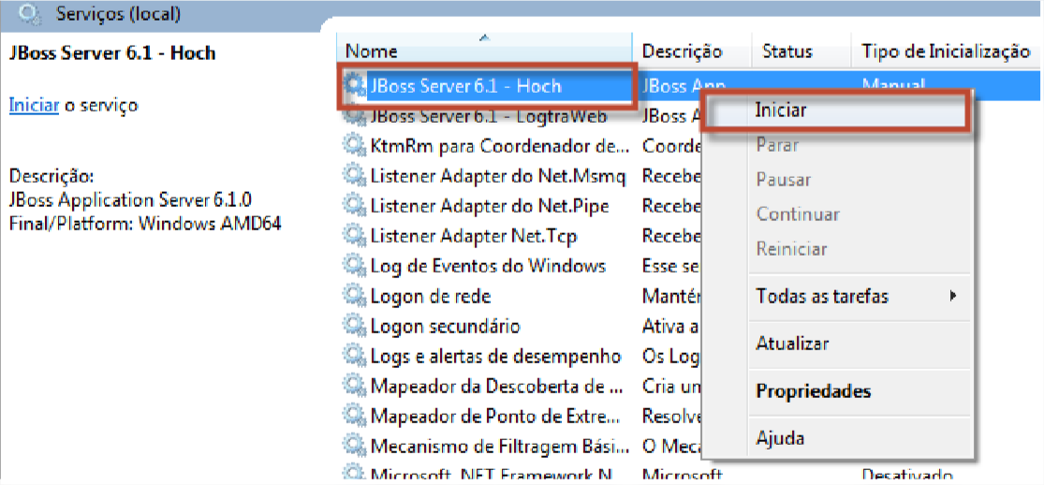Select Mapeador da Descoberta de ... service
The width and height of the screenshot is (1044, 485).
498,387
